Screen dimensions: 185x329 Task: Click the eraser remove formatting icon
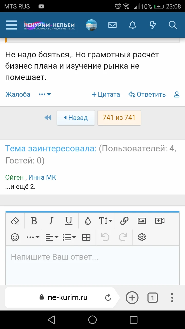click(x=15, y=221)
